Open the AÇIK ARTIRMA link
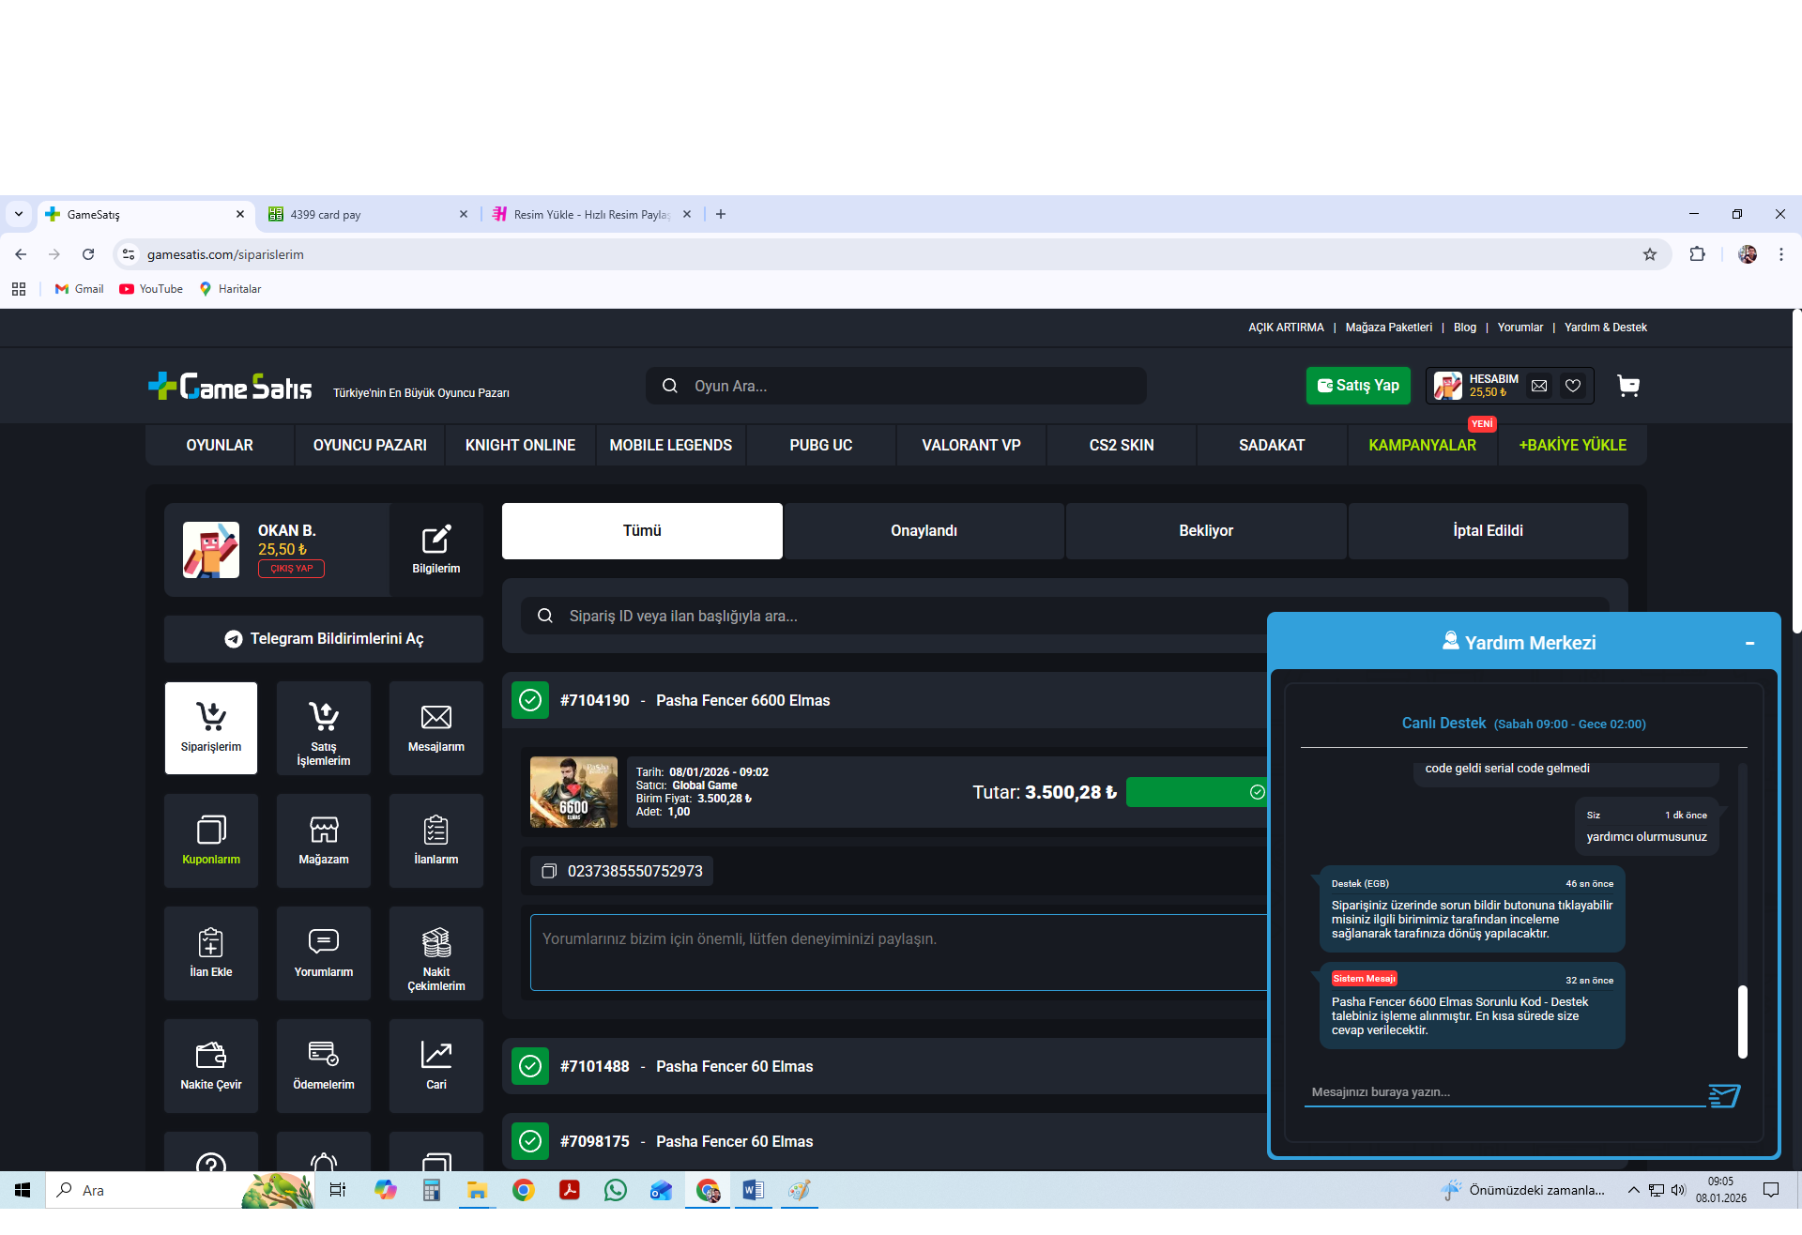Viewport: 1802px width, 1235px height. [1286, 328]
